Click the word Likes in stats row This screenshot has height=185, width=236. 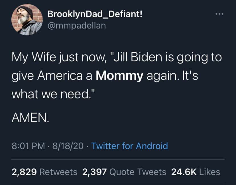(210, 172)
